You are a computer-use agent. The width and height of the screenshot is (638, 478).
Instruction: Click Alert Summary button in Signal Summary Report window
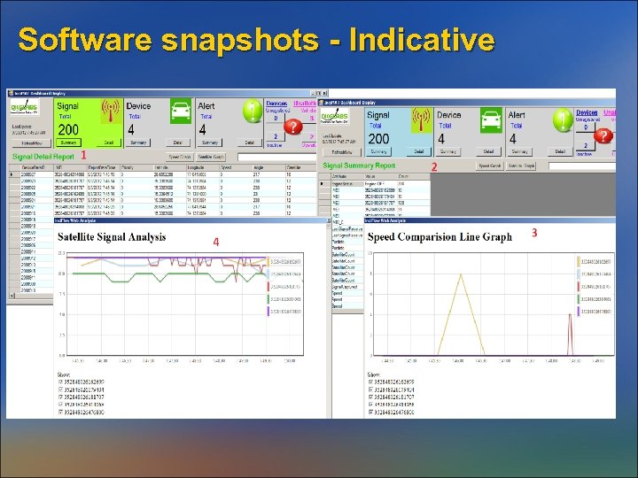pyautogui.click(x=520, y=151)
